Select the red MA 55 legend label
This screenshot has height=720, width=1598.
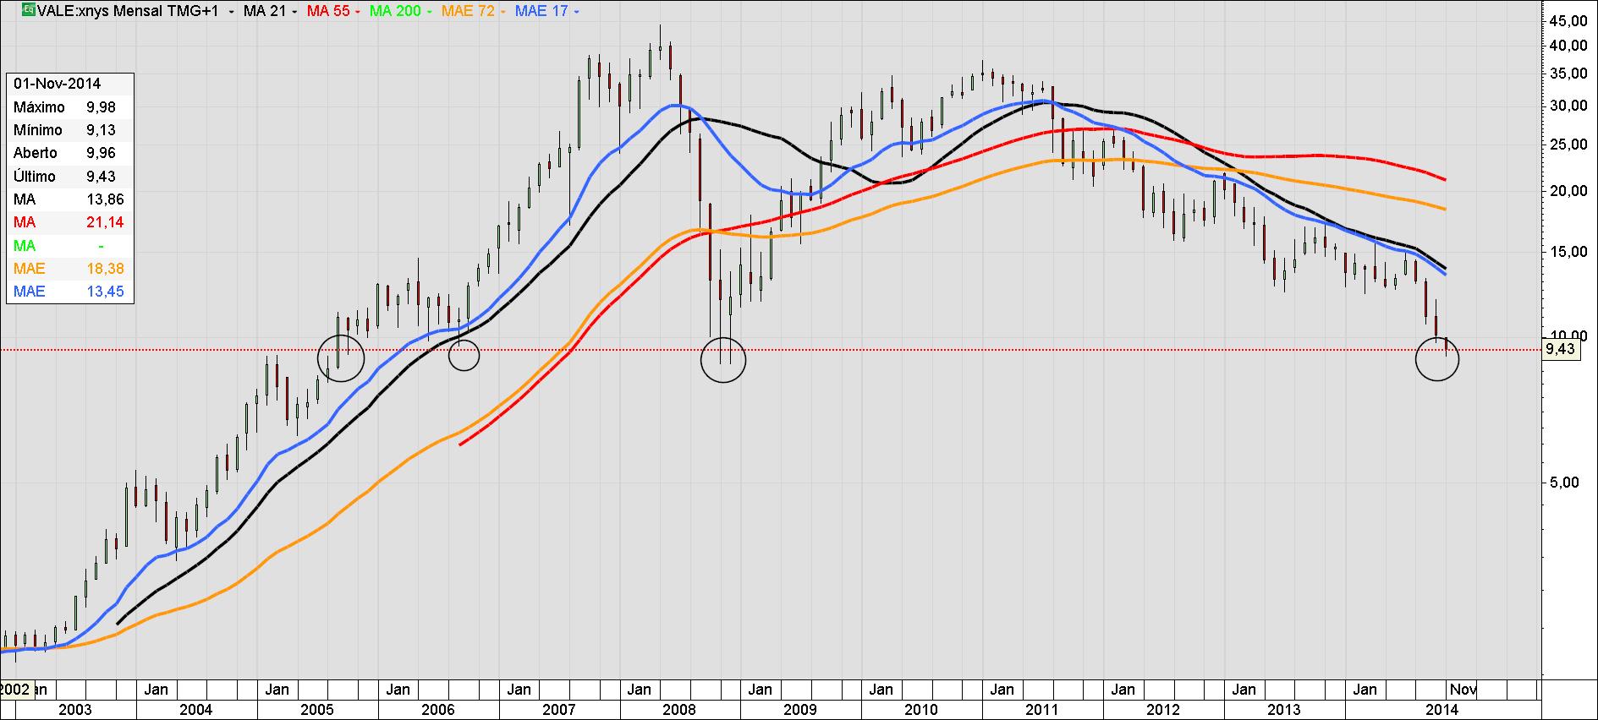point(328,11)
